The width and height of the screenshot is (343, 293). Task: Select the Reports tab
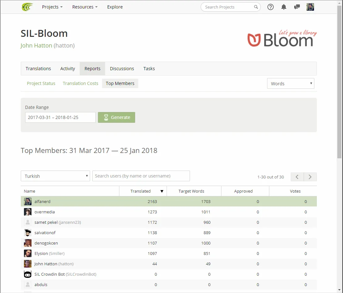point(92,69)
